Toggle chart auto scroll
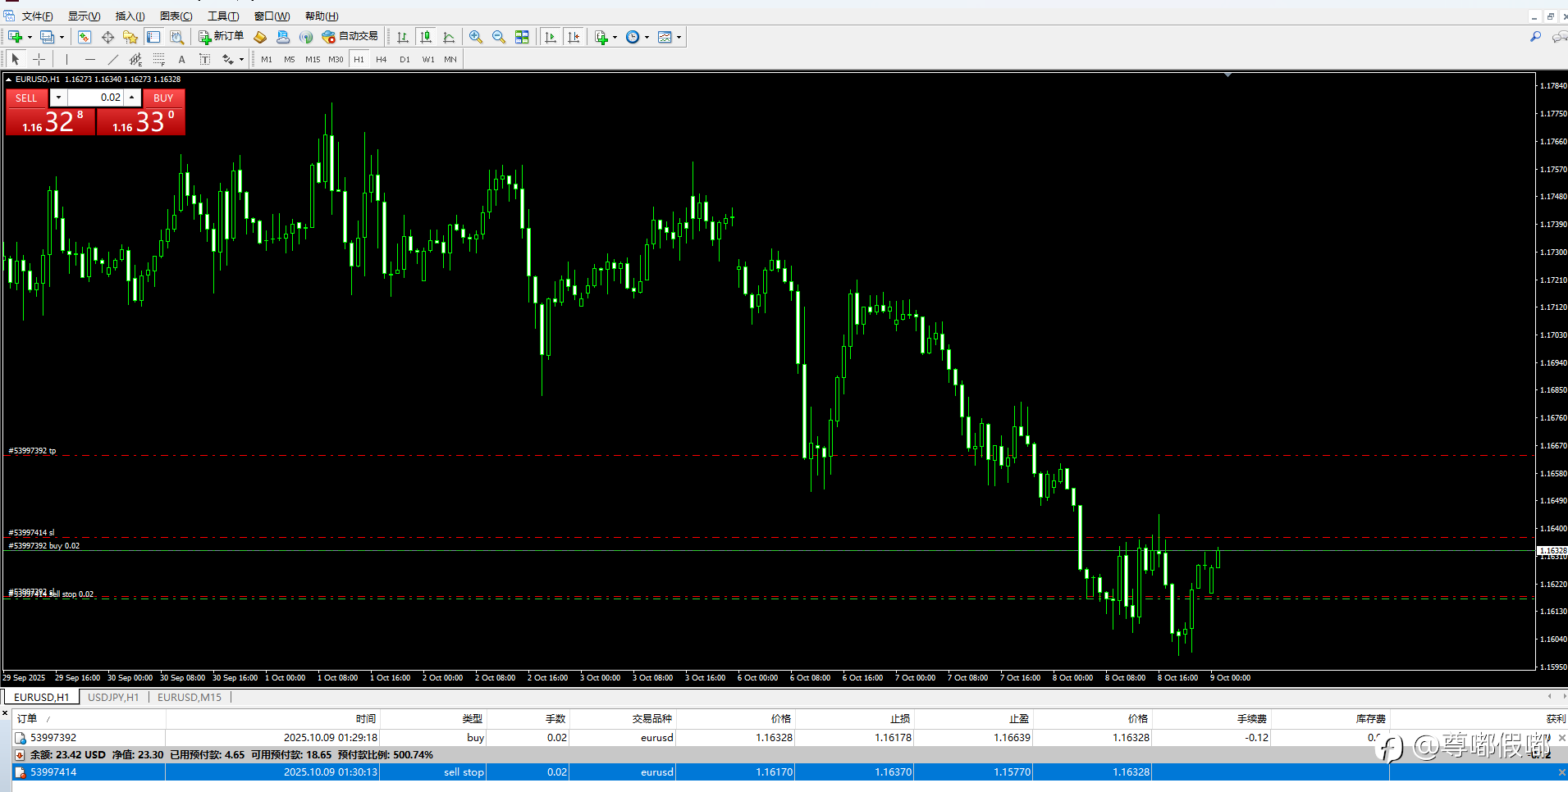The width and height of the screenshot is (1568, 792). (x=551, y=37)
